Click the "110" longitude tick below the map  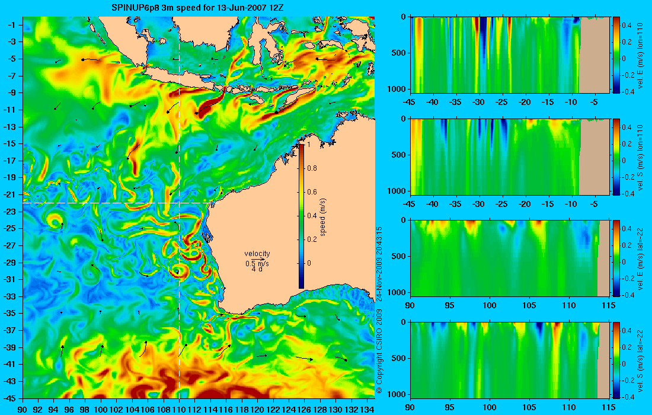(179, 409)
